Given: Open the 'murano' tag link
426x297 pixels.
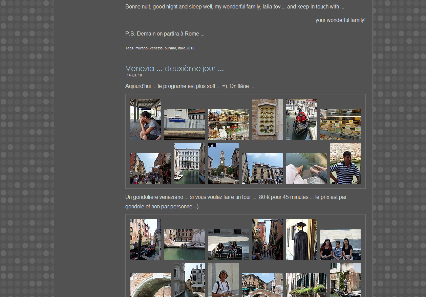Looking at the screenshot, I should coord(141,48).
